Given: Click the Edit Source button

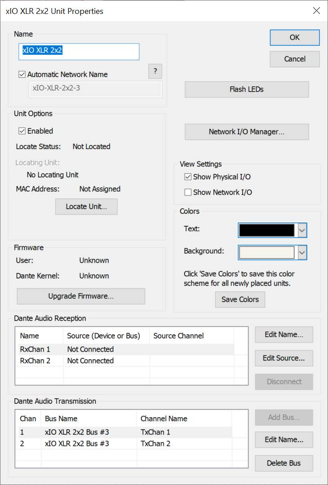Looking at the screenshot, I should click(284, 358).
